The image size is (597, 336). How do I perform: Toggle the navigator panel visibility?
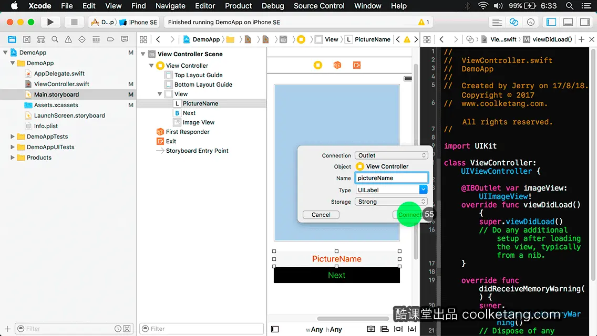(551, 22)
